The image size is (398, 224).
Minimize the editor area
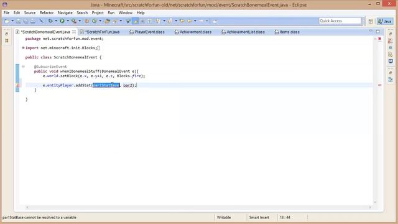pyautogui.click(x=371, y=31)
